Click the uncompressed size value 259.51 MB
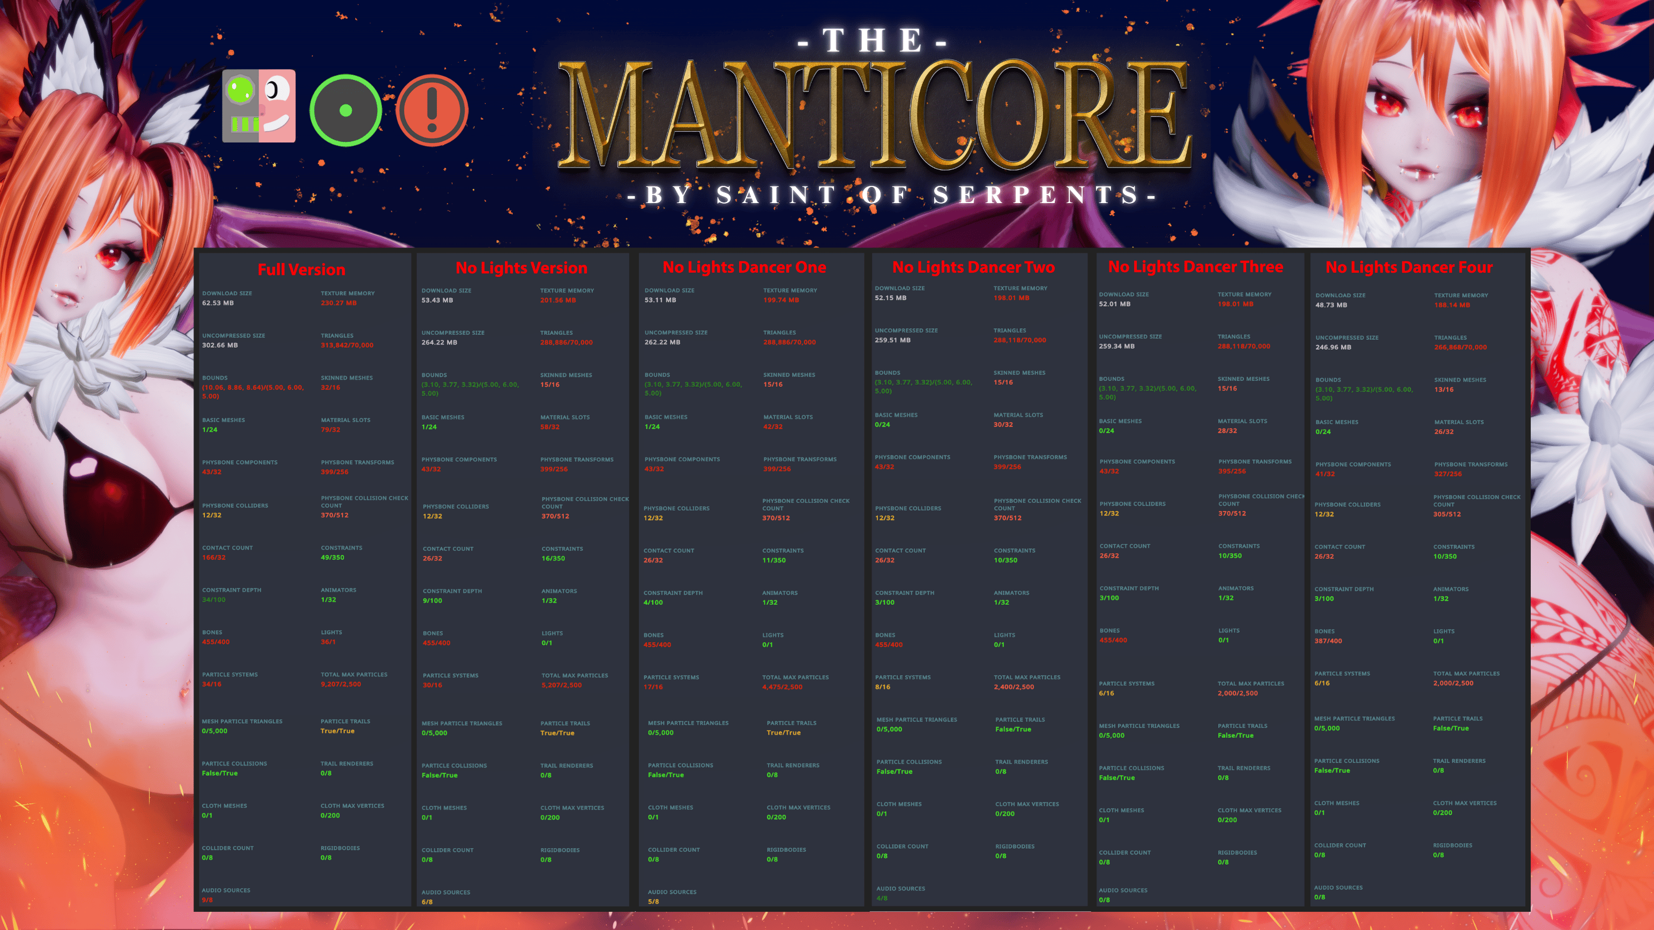This screenshot has width=1654, height=930. click(x=892, y=340)
